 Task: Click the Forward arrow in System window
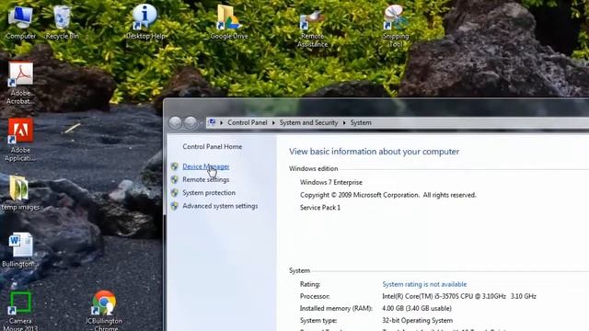(x=191, y=122)
